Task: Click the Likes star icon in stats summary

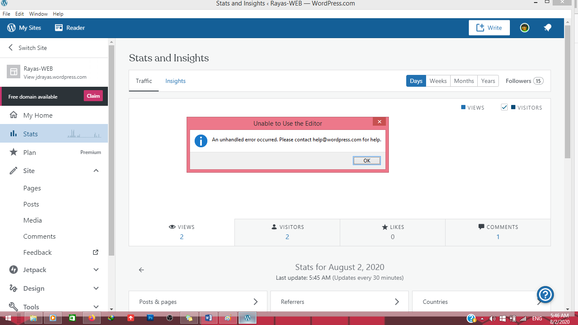Action: tap(385, 227)
